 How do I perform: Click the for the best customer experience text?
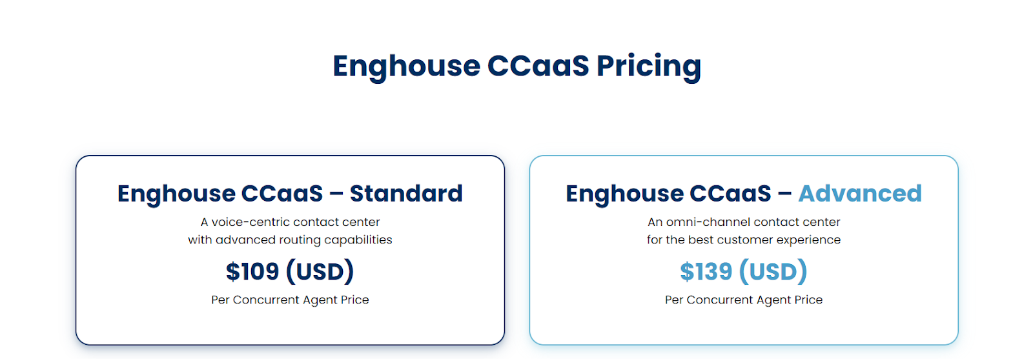pos(744,240)
